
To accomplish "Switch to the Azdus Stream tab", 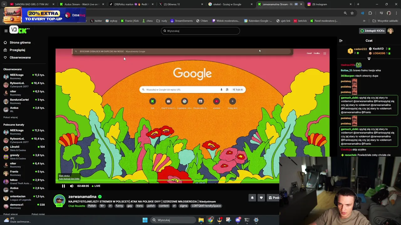I will 81,4.
